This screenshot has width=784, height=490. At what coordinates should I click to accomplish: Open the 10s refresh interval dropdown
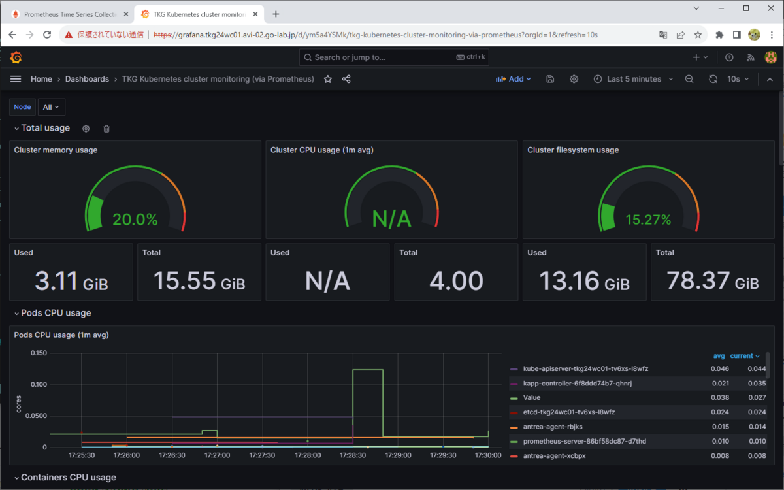pyautogui.click(x=738, y=79)
